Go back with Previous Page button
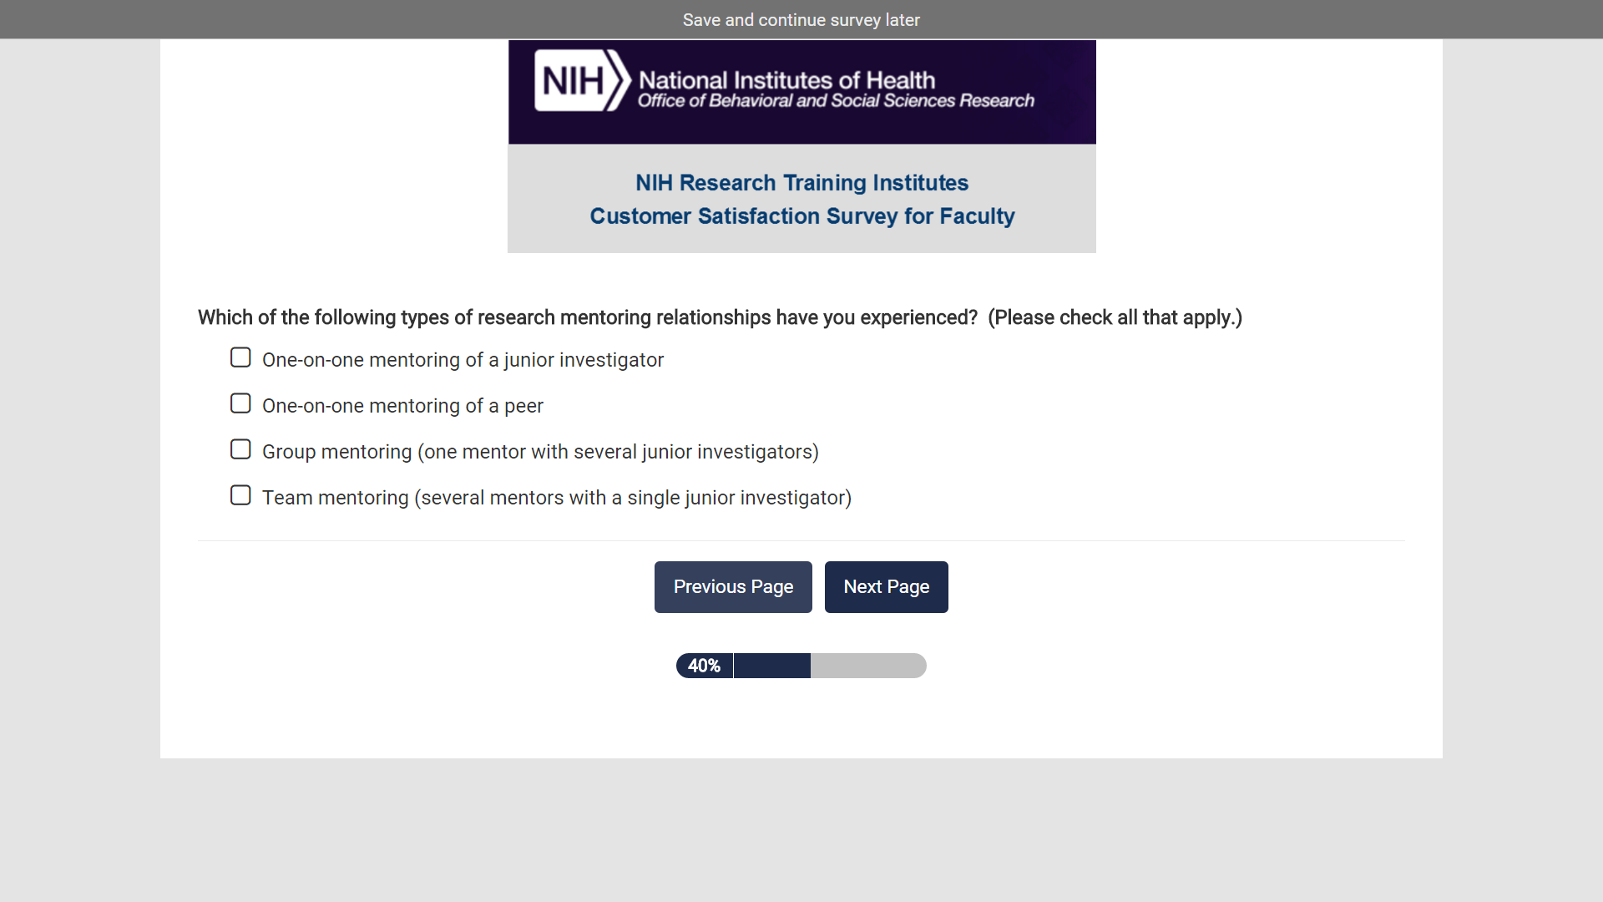1603x902 pixels. pyautogui.click(x=733, y=587)
